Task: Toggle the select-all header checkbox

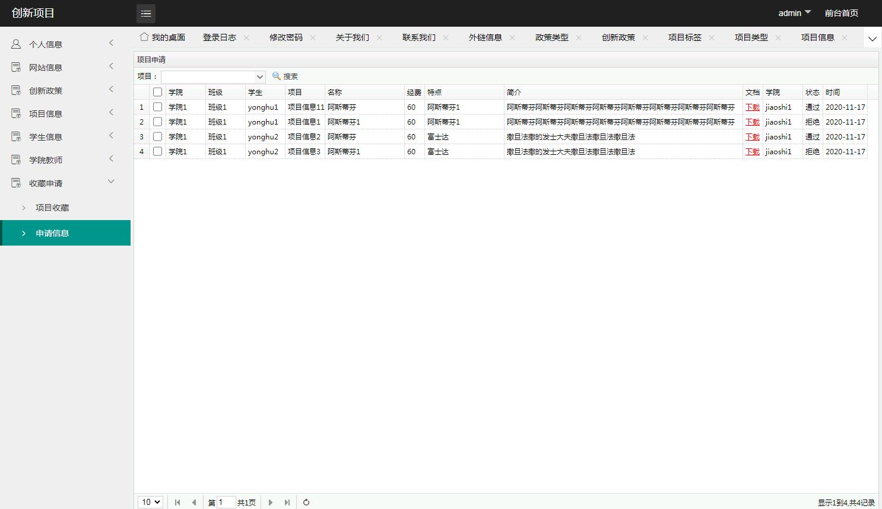Action: 157,92
